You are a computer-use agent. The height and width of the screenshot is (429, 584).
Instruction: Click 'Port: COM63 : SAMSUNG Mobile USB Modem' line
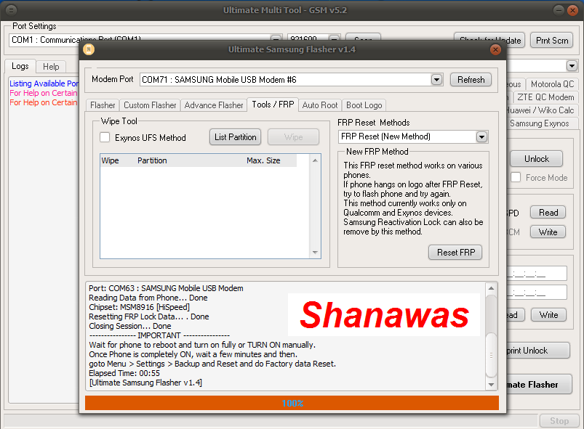[x=166, y=288]
